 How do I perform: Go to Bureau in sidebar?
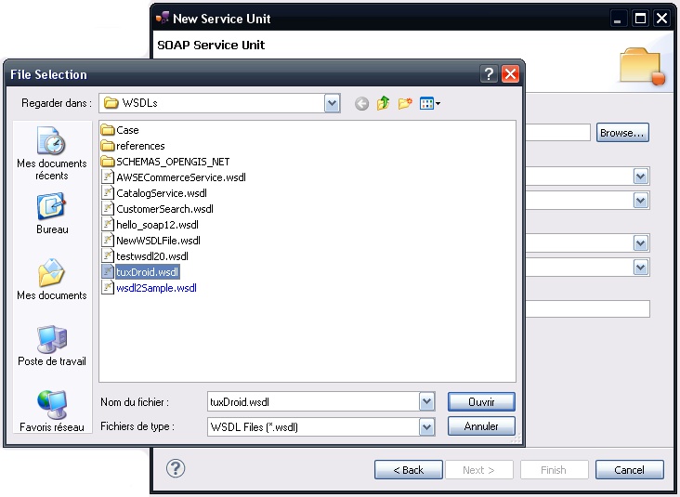[52, 213]
